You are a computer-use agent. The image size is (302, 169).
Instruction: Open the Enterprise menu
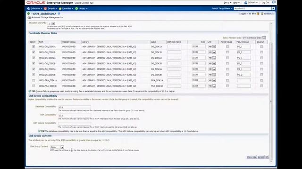click(36, 8)
